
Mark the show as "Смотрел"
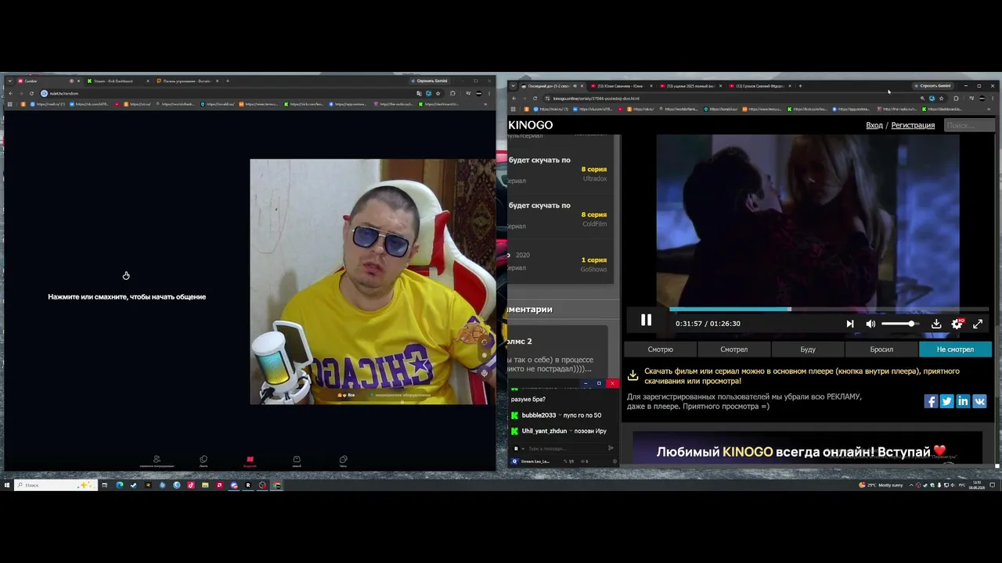[734, 350]
